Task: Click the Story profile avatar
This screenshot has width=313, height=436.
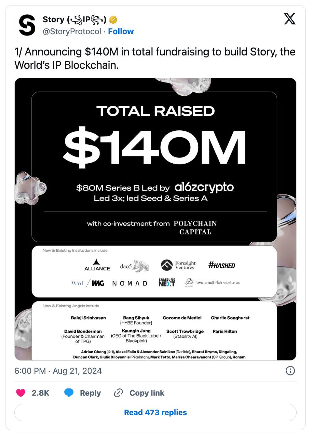Action: pos(27,26)
